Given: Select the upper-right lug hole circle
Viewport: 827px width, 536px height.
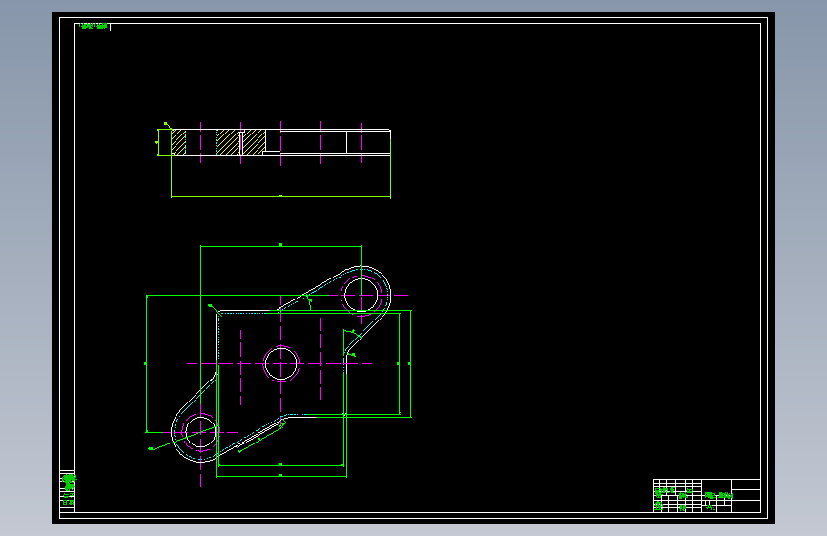Looking at the screenshot, I should 361,296.
